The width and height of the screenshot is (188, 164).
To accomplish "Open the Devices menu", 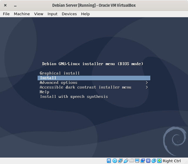I will click(x=69, y=14).
